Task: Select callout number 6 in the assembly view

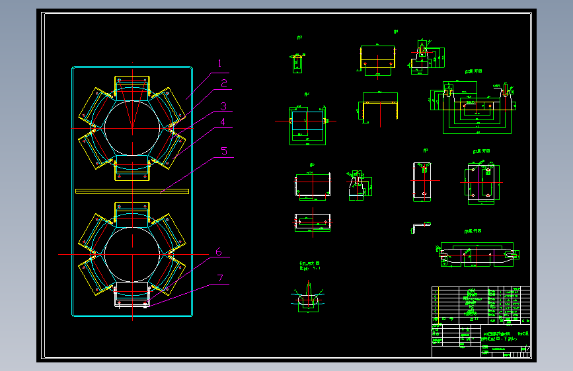Action: click(x=219, y=252)
